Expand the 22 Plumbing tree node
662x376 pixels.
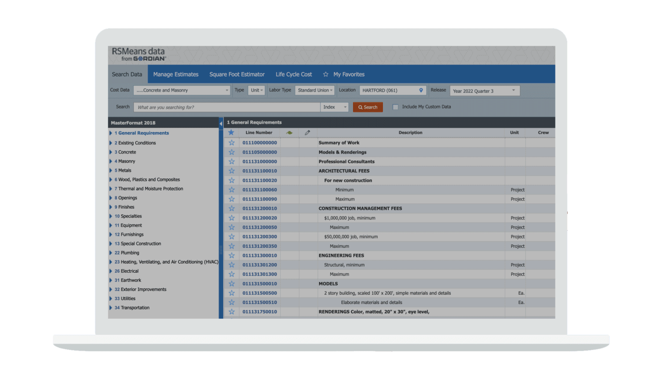pyautogui.click(x=111, y=253)
